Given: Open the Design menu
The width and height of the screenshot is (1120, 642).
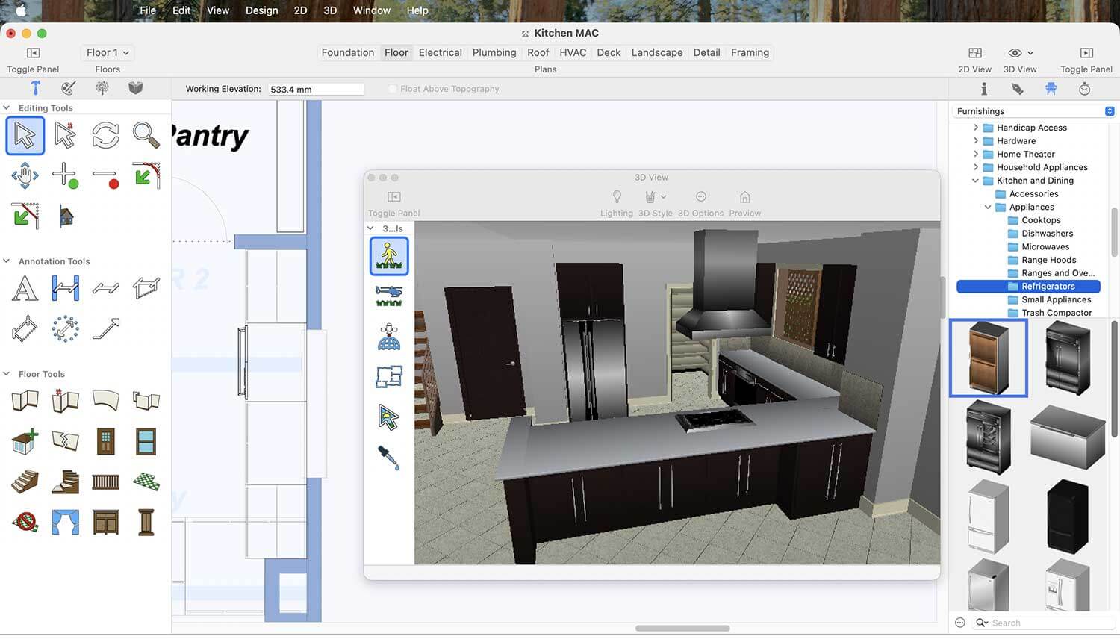Looking at the screenshot, I should [x=261, y=10].
